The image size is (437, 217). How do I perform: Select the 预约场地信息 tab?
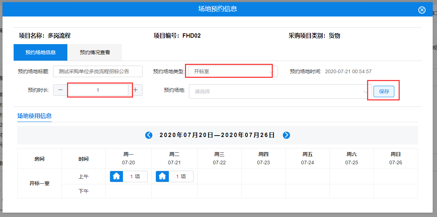click(x=41, y=52)
